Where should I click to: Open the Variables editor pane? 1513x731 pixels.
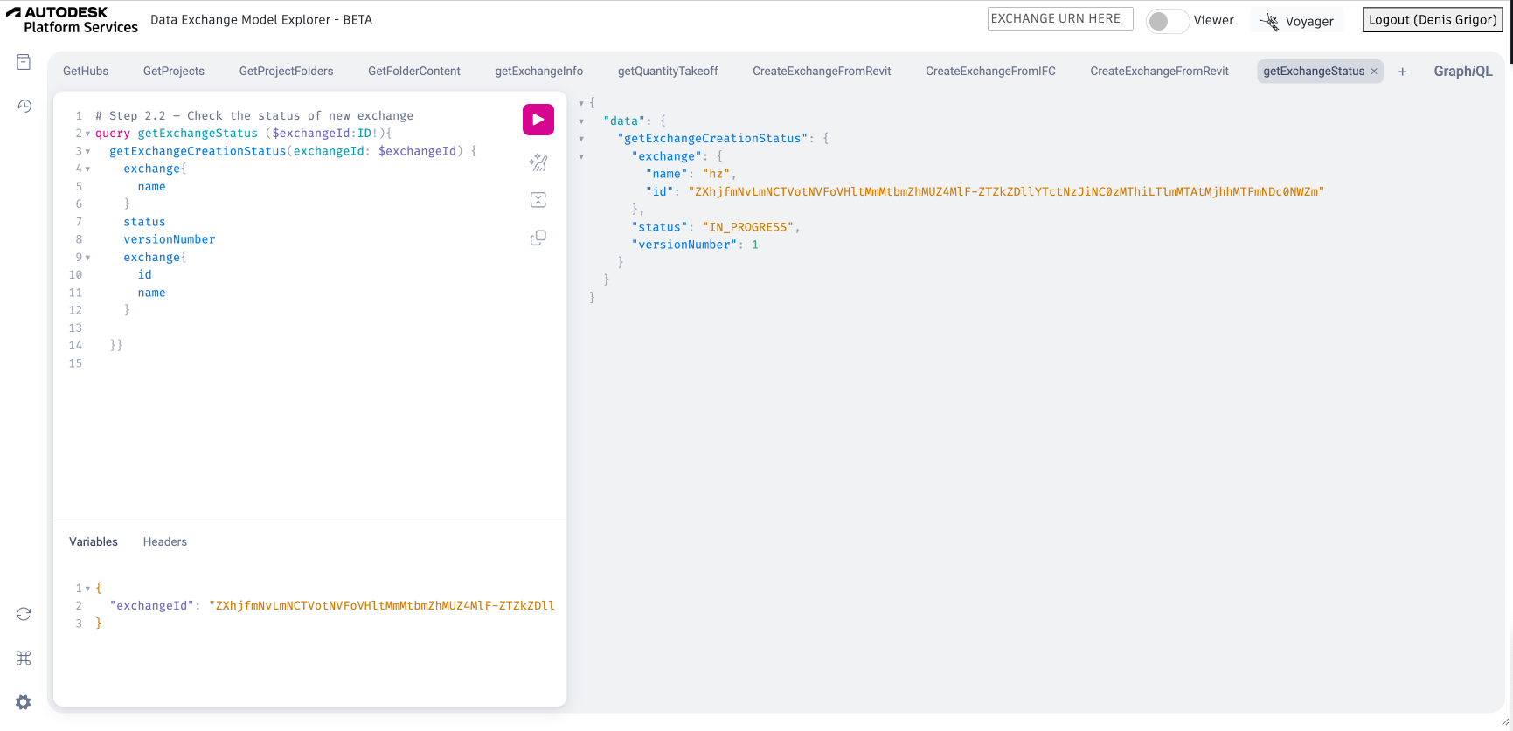pyautogui.click(x=94, y=541)
